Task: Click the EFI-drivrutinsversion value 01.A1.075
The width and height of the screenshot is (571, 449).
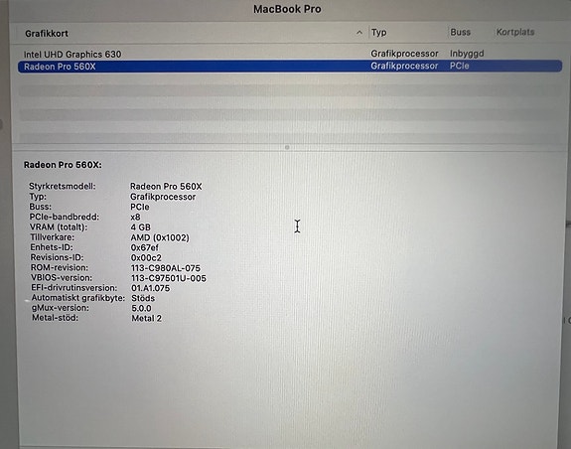Action: point(150,288)
